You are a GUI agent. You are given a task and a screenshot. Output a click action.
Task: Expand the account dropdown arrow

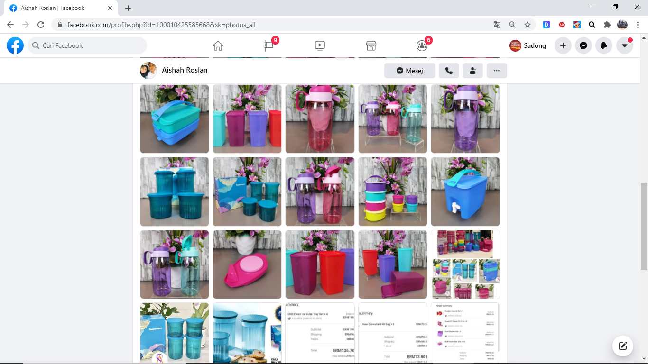point(625,45)
